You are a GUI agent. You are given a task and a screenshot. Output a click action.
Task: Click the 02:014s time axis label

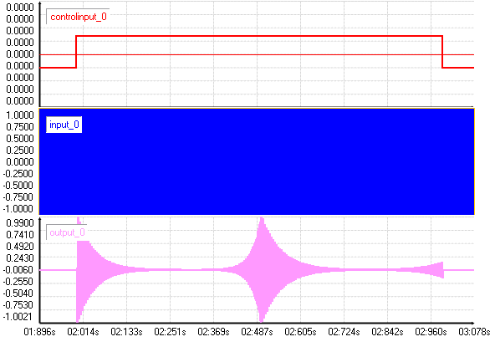[83, 332]
